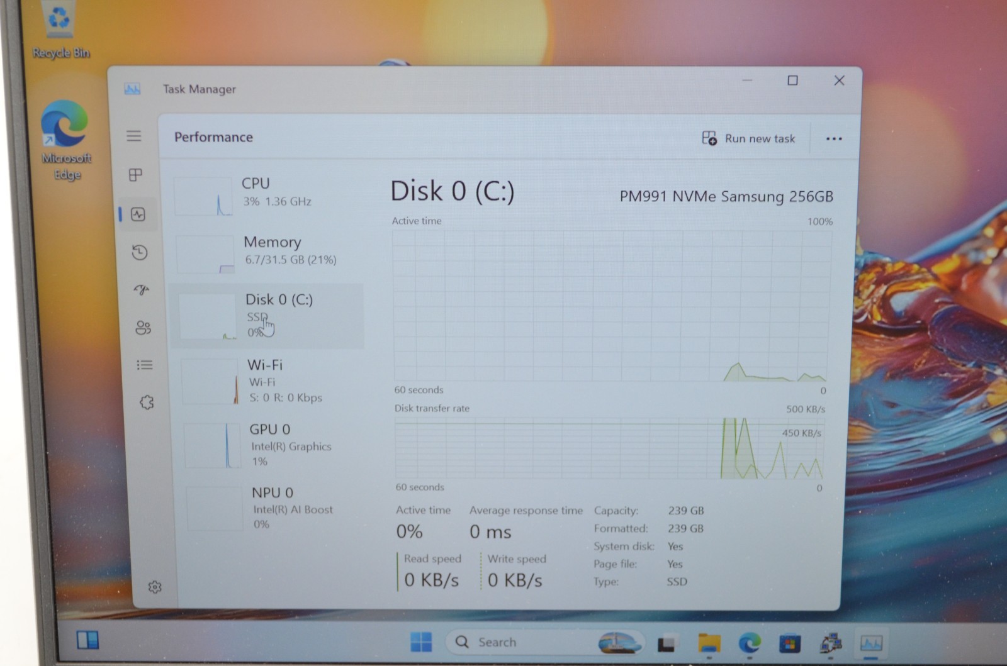
Task: Click the Read speed 0 KB/s value
Action: pyautogui.click(x=432, y=580)
